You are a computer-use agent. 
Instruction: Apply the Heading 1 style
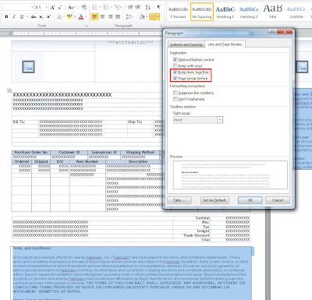pos(225,12)
